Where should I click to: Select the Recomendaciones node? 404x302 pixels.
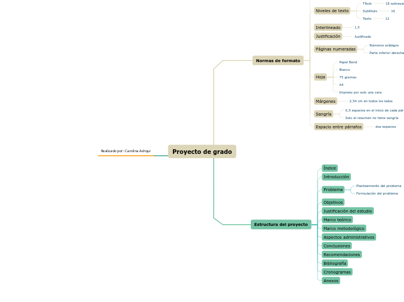[342, 254]
